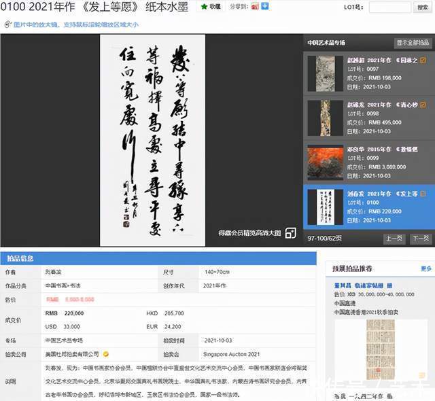Click the orange icon on LOT 0097 row
The width and height of the screenshot is (435, 401).
pyautogui.click(x=423, y=60)
